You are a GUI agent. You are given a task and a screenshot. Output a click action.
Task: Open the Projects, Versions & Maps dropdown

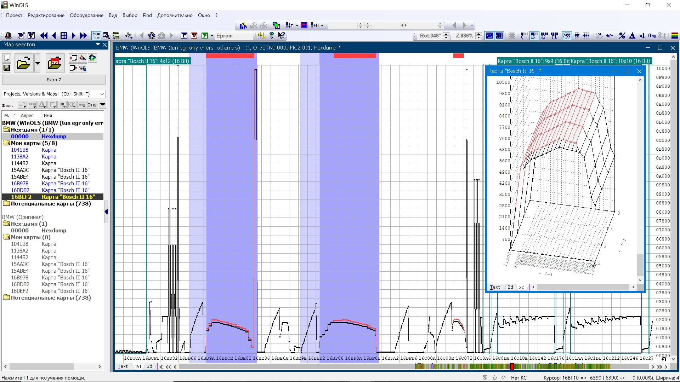pos(102,94)
